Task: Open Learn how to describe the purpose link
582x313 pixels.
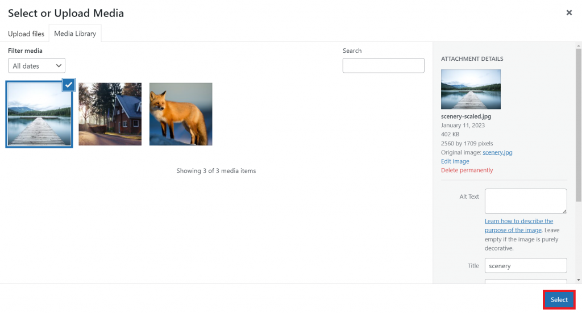Action: tap(519, 226)
